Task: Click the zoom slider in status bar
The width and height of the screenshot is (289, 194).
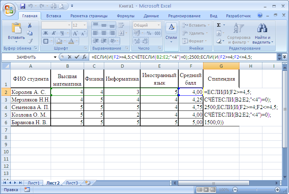Action: [x=256, y=190]
